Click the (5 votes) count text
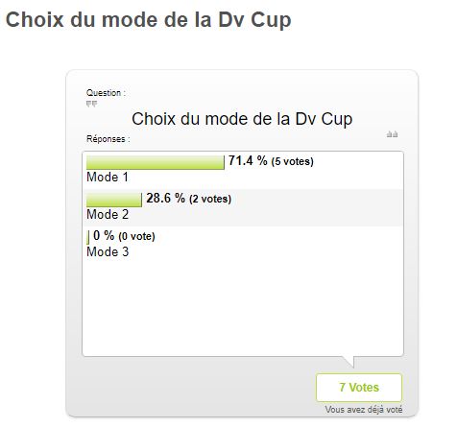The image size is (457, 428). tap(292, 161)
